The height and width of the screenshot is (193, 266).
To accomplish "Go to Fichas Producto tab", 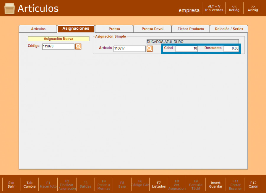I will pyautogui.click(x=191, y=29).
